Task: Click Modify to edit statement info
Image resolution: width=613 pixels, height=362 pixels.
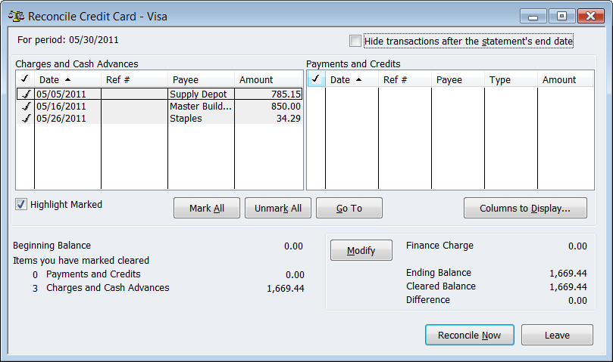Action: click(x=361, y=251)
